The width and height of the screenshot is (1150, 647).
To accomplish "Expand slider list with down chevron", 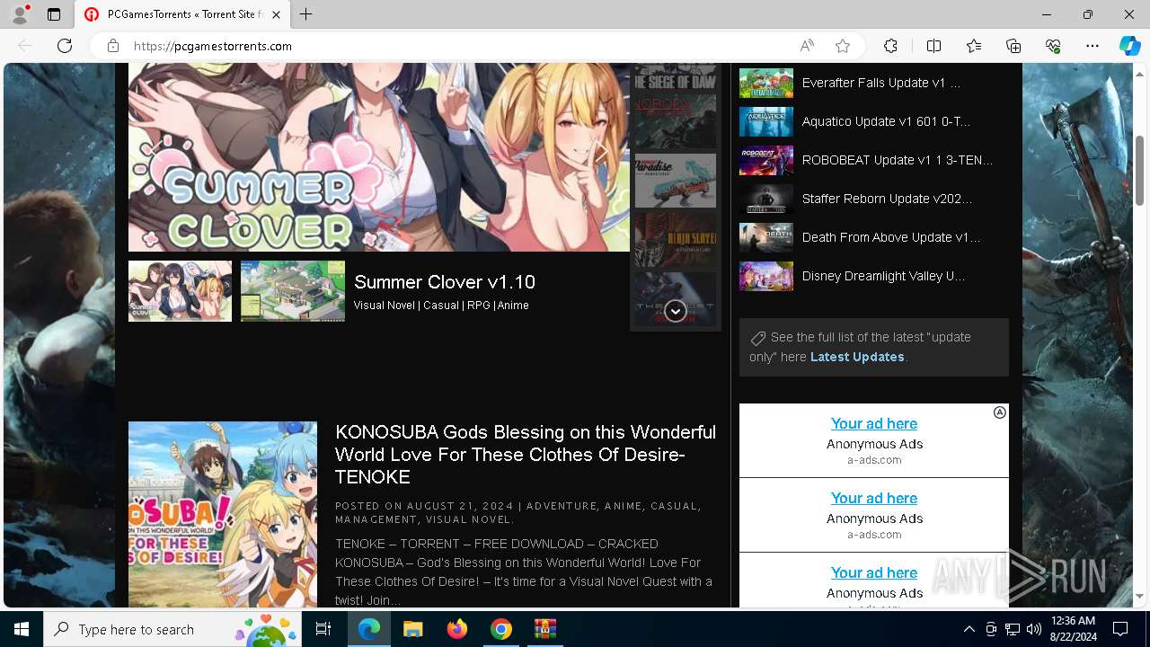I will [676, 311].
